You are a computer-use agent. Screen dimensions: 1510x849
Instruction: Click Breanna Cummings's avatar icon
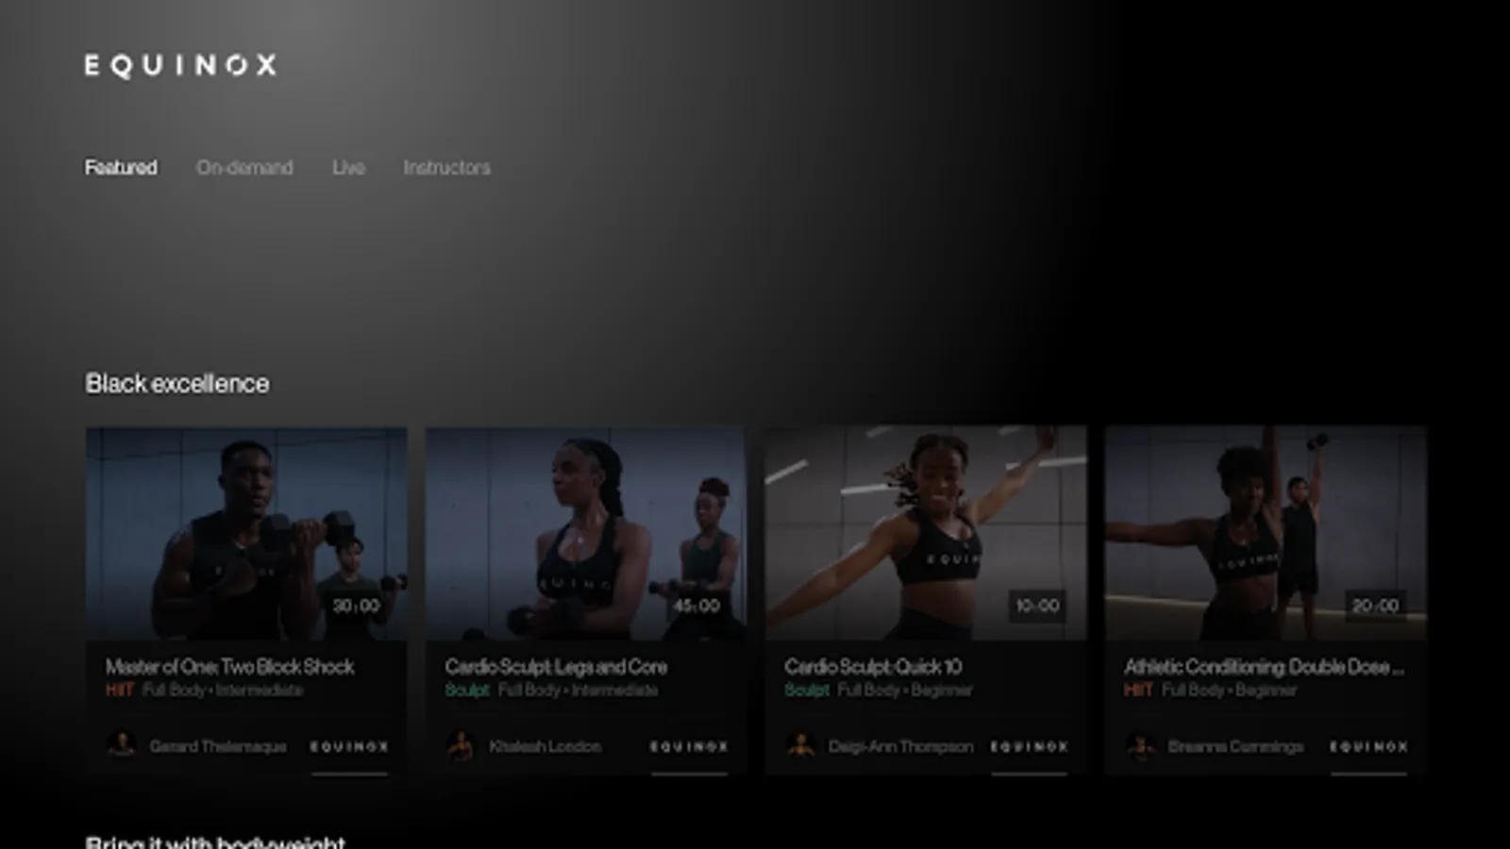[1140, 745]
